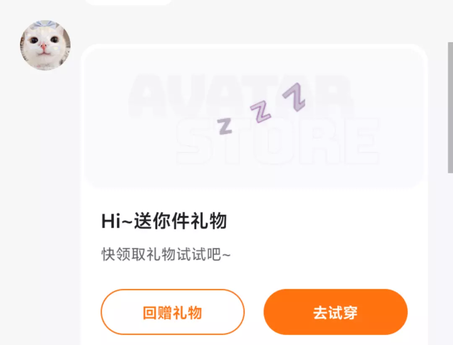Tap the largest purple Z sticker

(294, 97)
